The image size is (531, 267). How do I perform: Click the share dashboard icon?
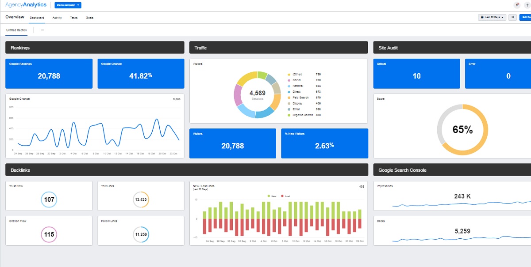click(x=513, y=17)
